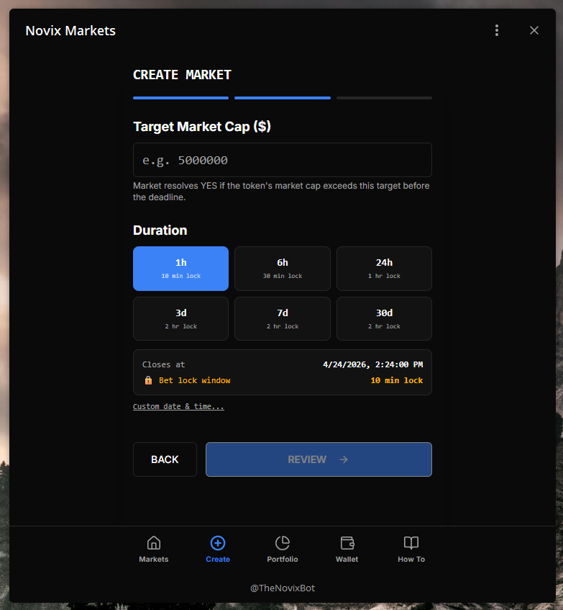This screenshot has height=610, width=563.
Task: Choose the 30d duration option
Action: click(384, 318)
